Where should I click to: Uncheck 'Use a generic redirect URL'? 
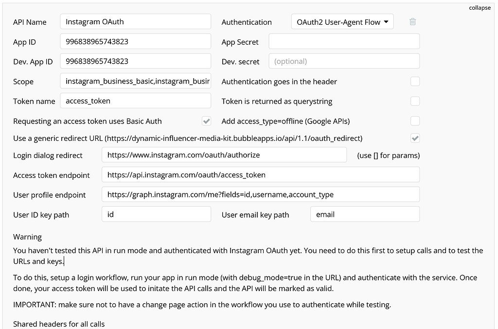point(415,138)
